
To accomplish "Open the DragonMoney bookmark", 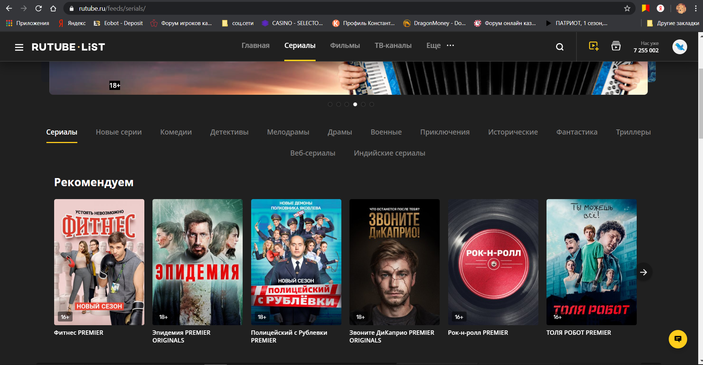I will [x=435, y=23].
